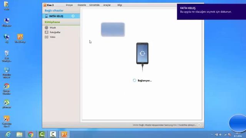Image resolution: width=246 pixels, height=138 pixels.
Task: Click the Video film icon
Action: point(47,37)
